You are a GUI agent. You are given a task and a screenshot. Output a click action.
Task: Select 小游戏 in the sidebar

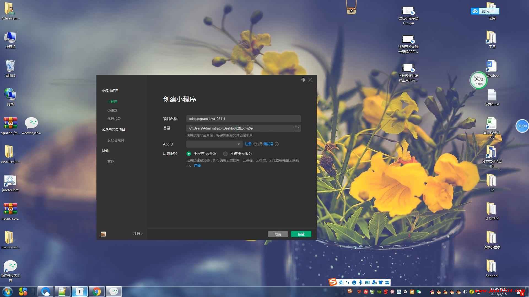pos(112,110)
